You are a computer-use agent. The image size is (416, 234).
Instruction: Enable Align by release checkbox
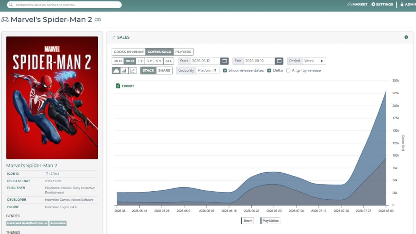coord(288,70)
